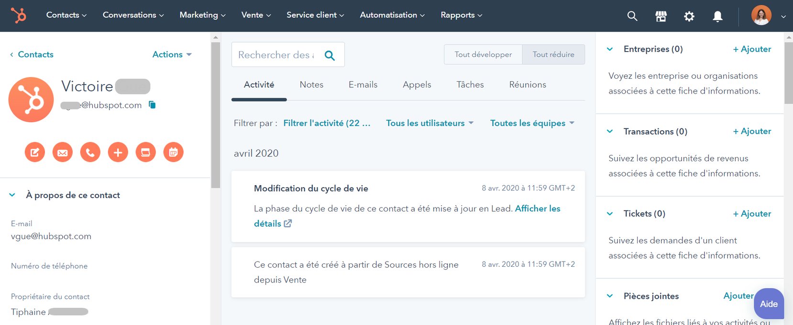Collapse the À propos de ce contact section
The height and width of the screenshot is (325, 793).
tap(12, 195)
